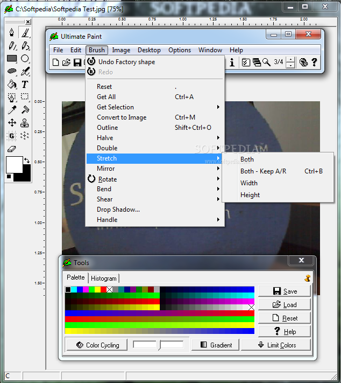
Task: Select the Text tool
Action: (25, 84)
